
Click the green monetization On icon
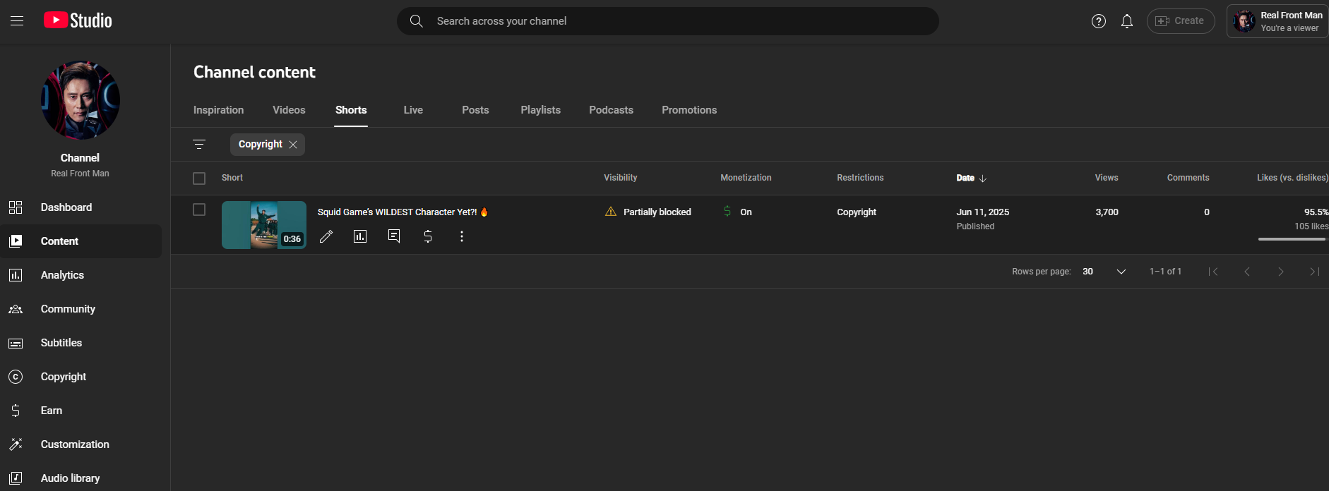727,211
